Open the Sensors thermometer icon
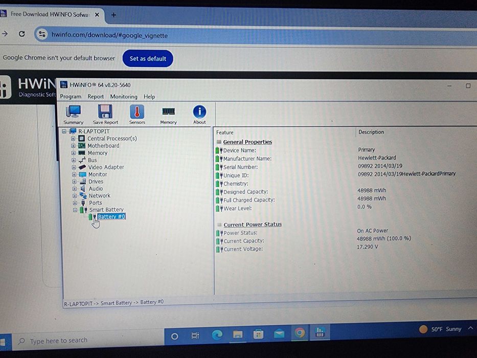 click(x=137, y=115)
